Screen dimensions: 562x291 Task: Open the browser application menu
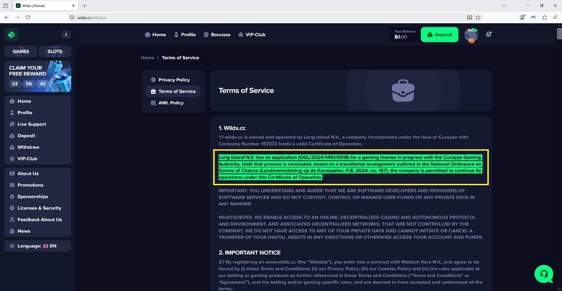point(555,17)
